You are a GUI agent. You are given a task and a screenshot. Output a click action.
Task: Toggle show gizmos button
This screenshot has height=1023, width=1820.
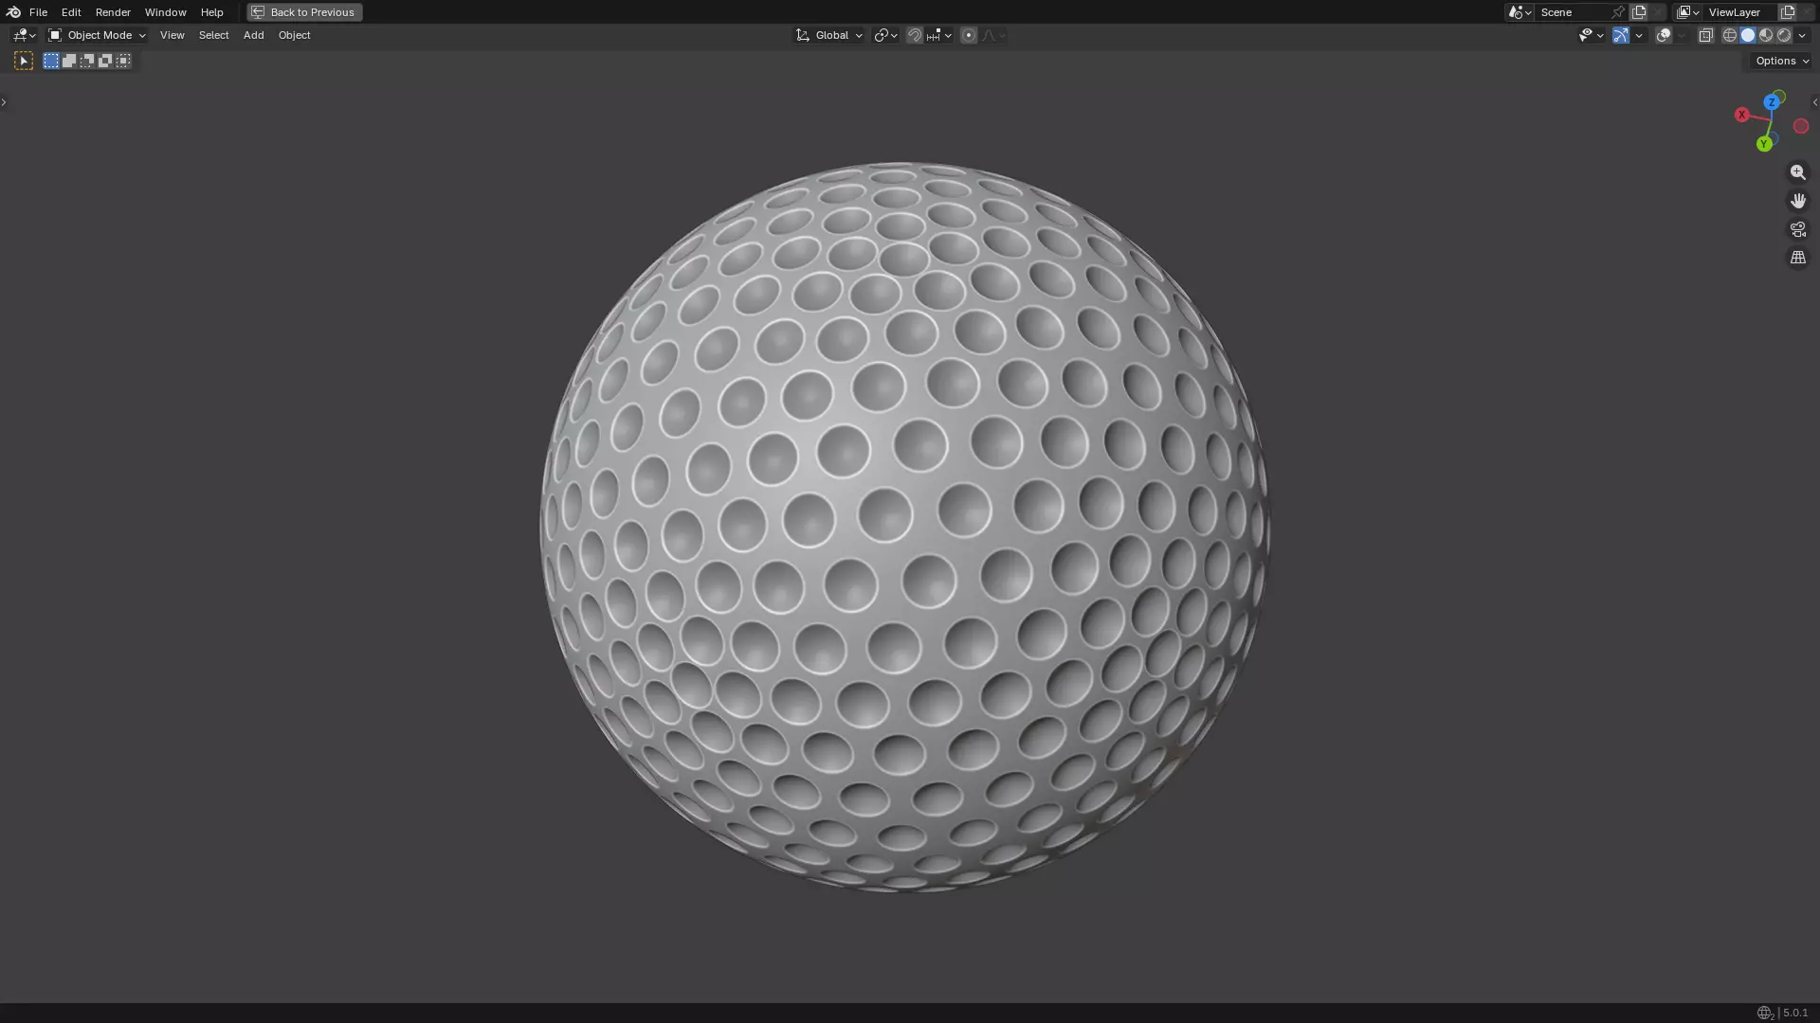coord(1621,35)
